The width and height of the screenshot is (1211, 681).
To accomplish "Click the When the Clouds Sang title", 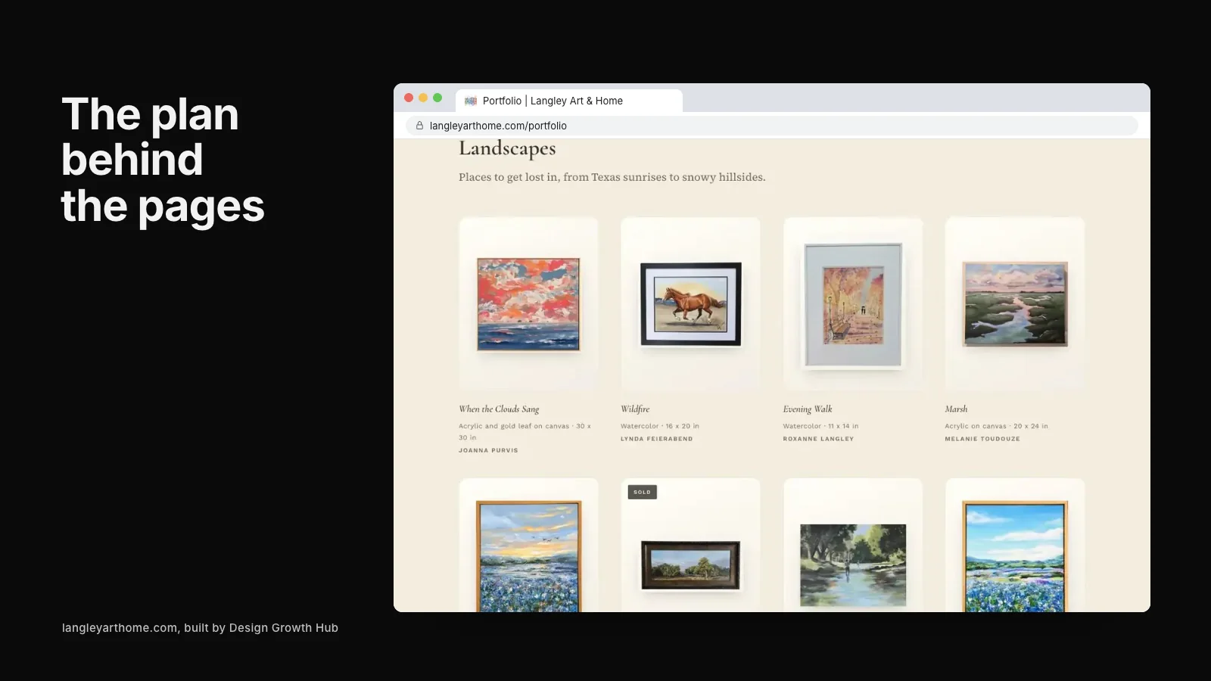I will (x=499, y=409).
